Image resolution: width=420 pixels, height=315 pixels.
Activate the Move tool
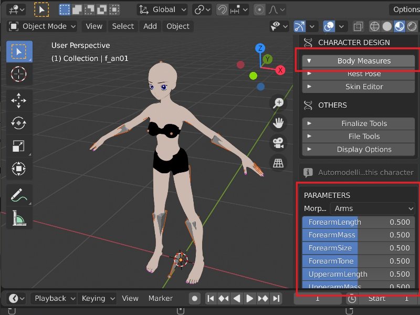(x=19, y=100)
